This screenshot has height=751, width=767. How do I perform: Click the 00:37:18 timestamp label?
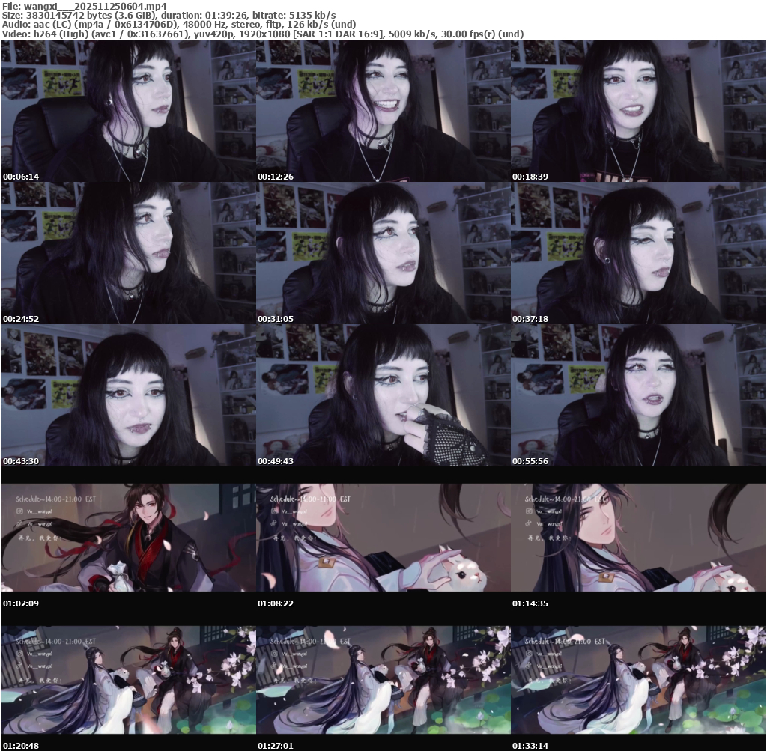[530, 319]
